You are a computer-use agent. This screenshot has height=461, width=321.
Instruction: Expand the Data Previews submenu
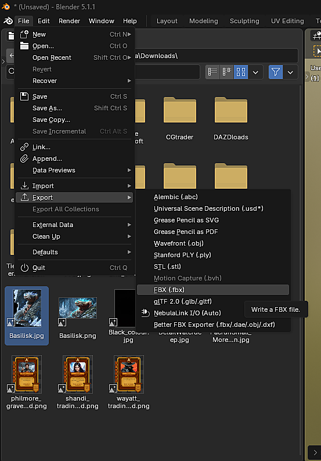(75, 170)
